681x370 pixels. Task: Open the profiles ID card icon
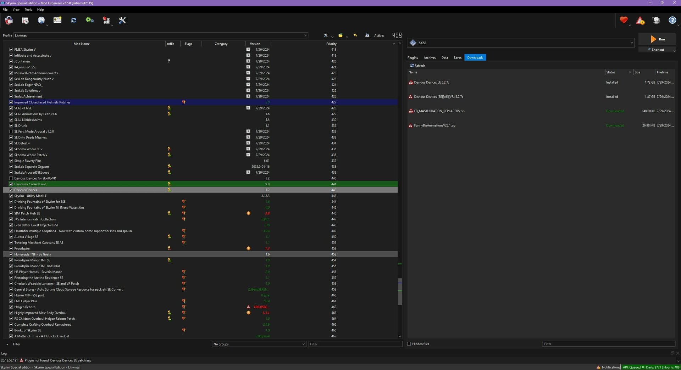point(57,20)
